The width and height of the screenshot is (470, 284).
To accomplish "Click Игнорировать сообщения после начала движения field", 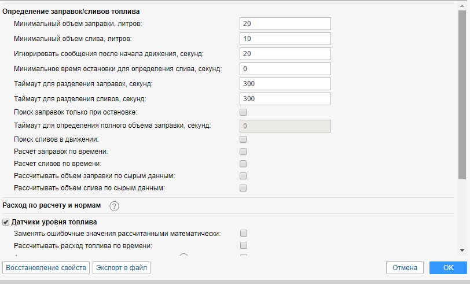I will [x=285, y=54].
